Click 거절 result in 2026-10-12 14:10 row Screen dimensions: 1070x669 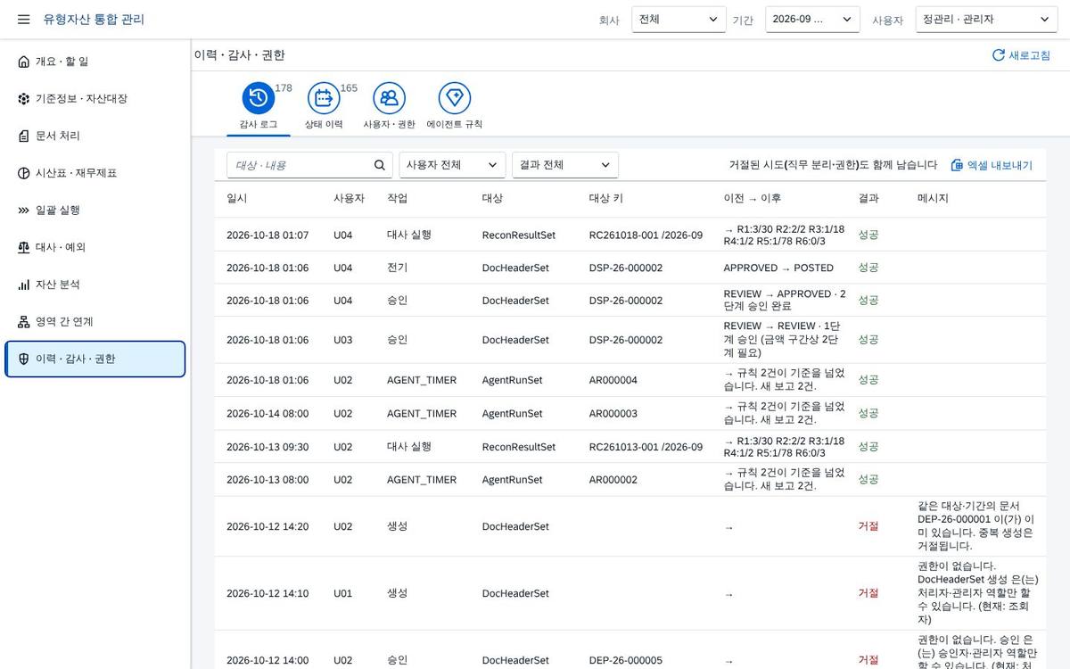(868, 593)
